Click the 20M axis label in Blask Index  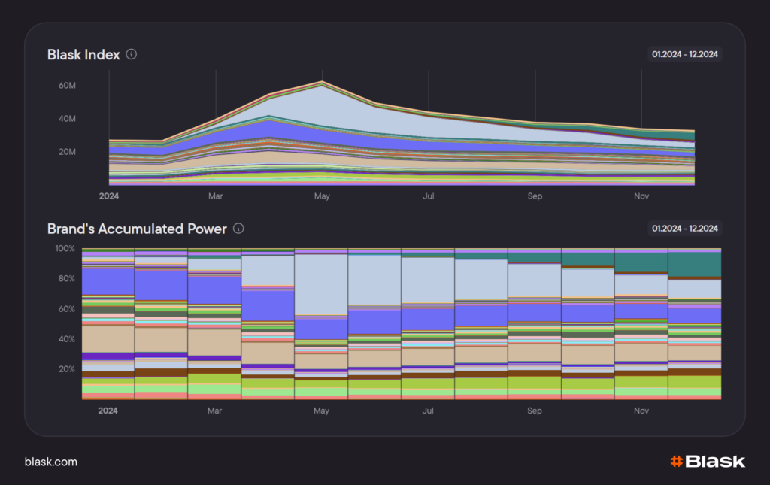pyautogui.click(x=67, y=152)
